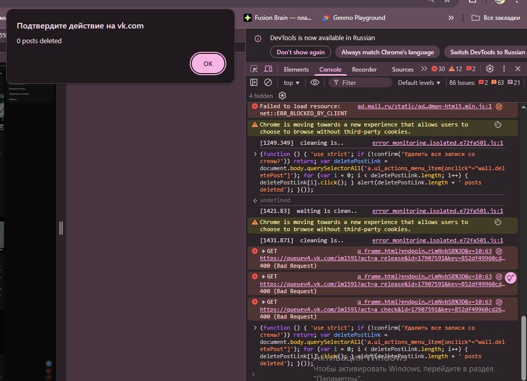Click Switch DevTools to Russian
The image size is (527, 381).
[487, 52]
